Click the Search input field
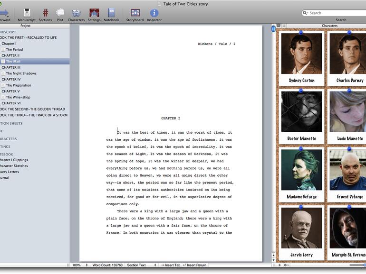Image resolution: width=366 pixels, height=274 pixels. 336,13
